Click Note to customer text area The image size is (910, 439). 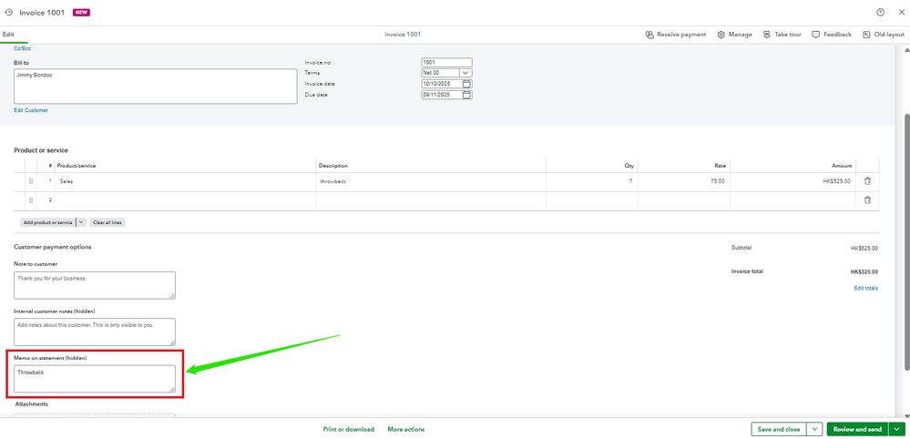click(x=95, y=285)
